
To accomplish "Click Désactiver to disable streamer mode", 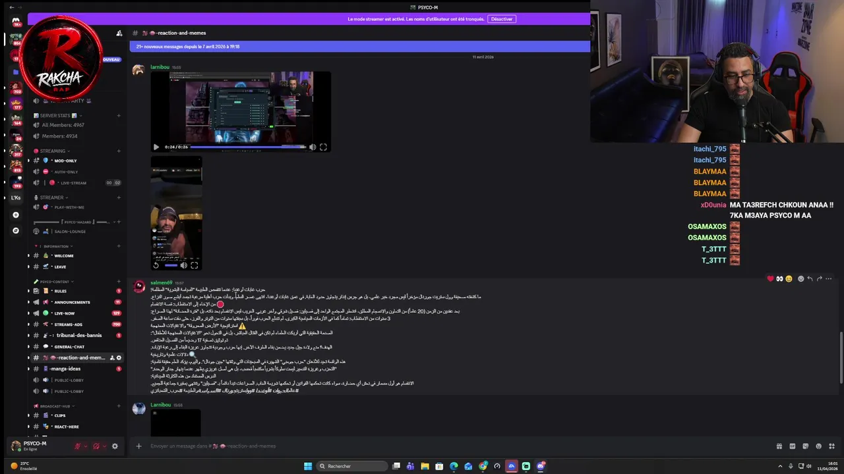I will tap(502, 19).
